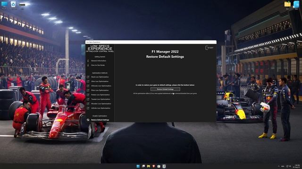This screenshot has height=169, width=302.
Task: Open Brave browser from the taskbar
Action: [x=154, y=166]
